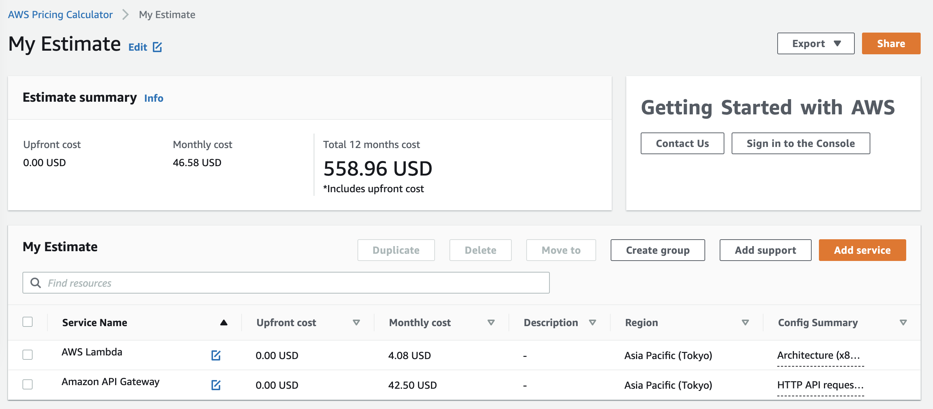Click the 46.58 USD monthly cost value

click(197, 163)
